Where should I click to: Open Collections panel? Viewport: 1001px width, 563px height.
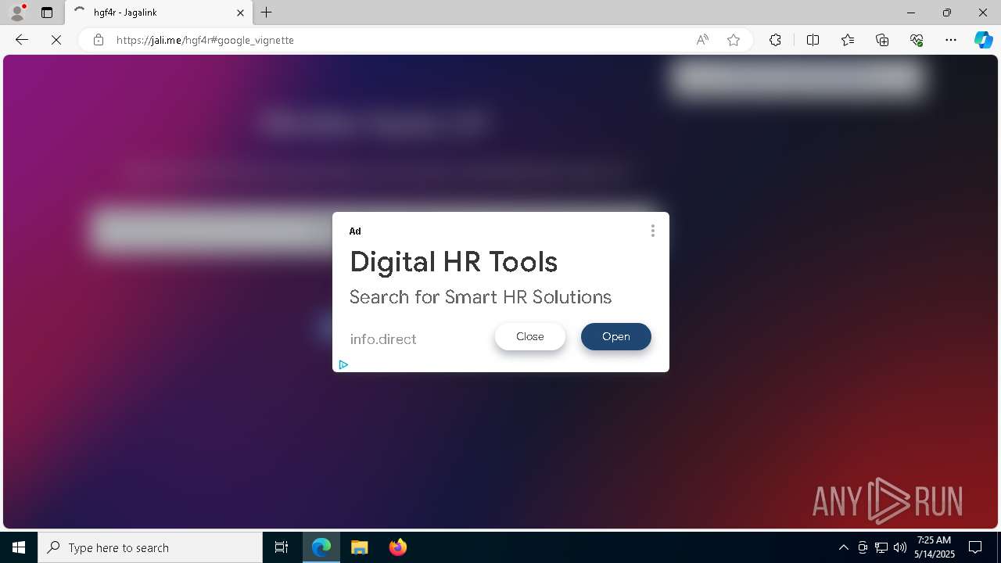(x=882, y=40)
